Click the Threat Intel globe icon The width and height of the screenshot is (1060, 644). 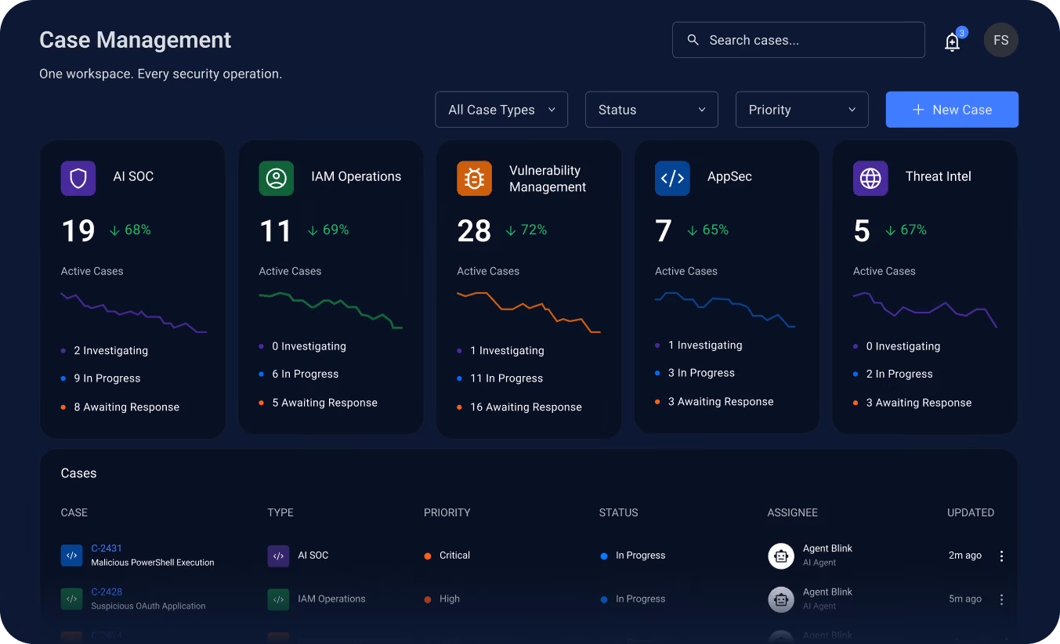click(870, 179)
